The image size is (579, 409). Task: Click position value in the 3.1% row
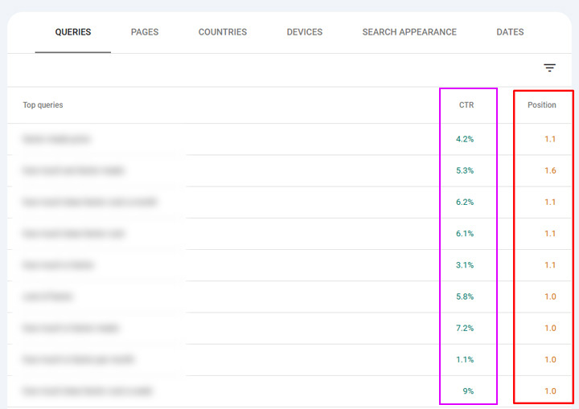(550, 265)
